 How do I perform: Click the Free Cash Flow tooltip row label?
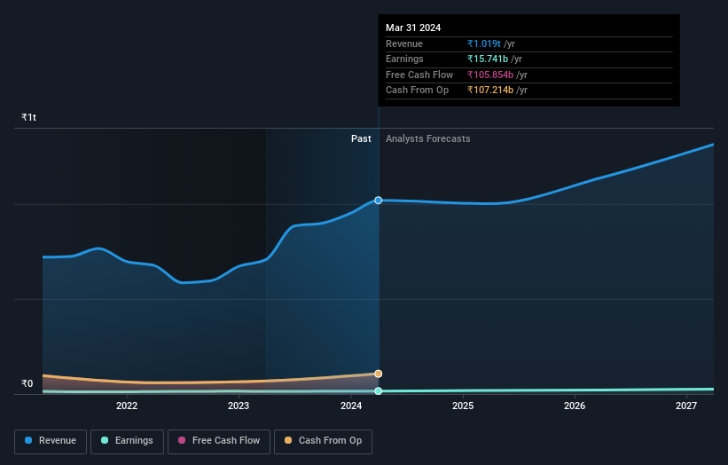419,75
